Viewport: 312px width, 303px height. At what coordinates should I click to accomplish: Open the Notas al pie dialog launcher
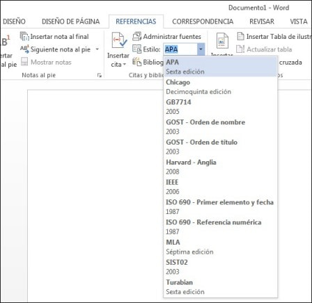pyautogui.click(x=100, y=75)
